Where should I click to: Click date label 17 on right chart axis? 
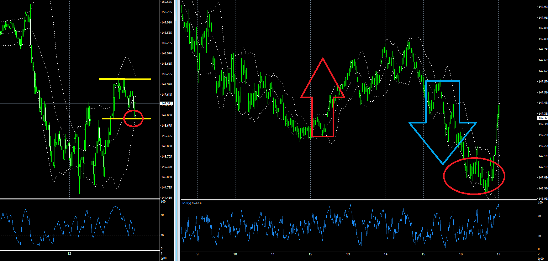(x=498, y=254)
